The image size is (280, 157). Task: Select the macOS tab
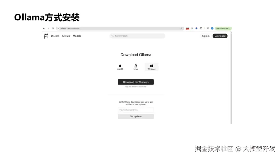pyautogui.click(x=120, y=67)
